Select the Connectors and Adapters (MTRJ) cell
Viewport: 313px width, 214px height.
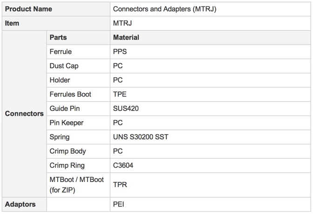(x=210, y=9)
